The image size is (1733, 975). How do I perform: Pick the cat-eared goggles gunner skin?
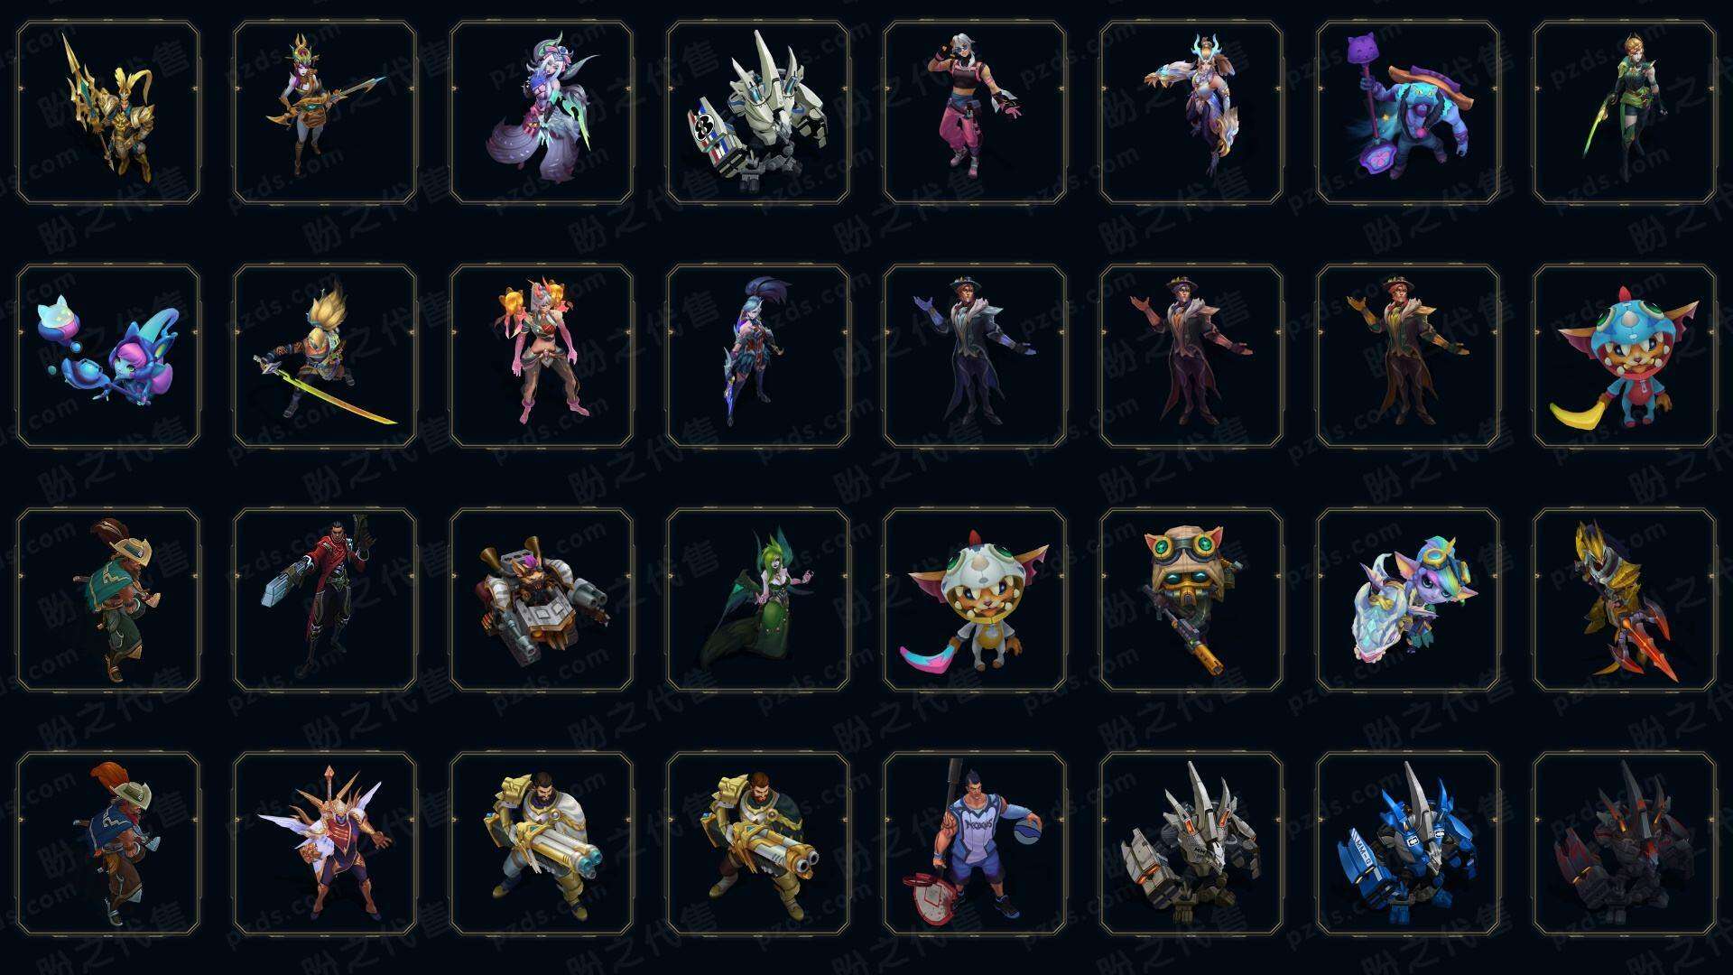(x=1191, y=599)
